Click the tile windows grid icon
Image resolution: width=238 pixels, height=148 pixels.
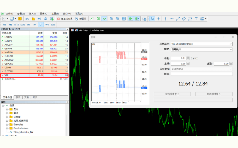point(124,19)
